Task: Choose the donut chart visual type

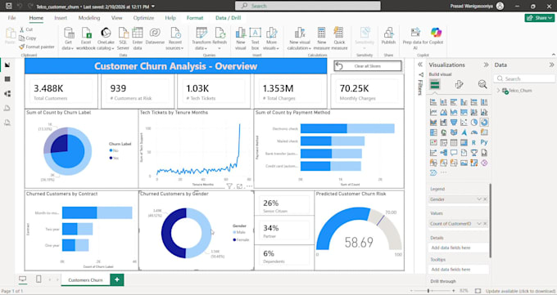Action: click(x=484, y=123)
